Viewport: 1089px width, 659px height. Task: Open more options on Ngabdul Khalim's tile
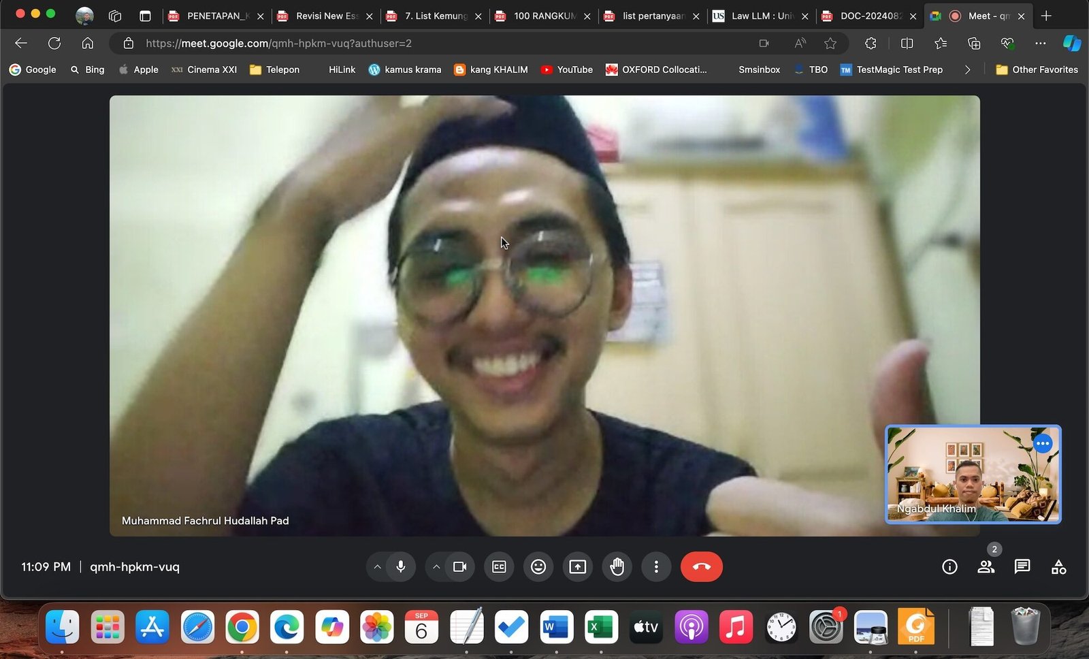pyautogui.click(x=1043, y=443)
